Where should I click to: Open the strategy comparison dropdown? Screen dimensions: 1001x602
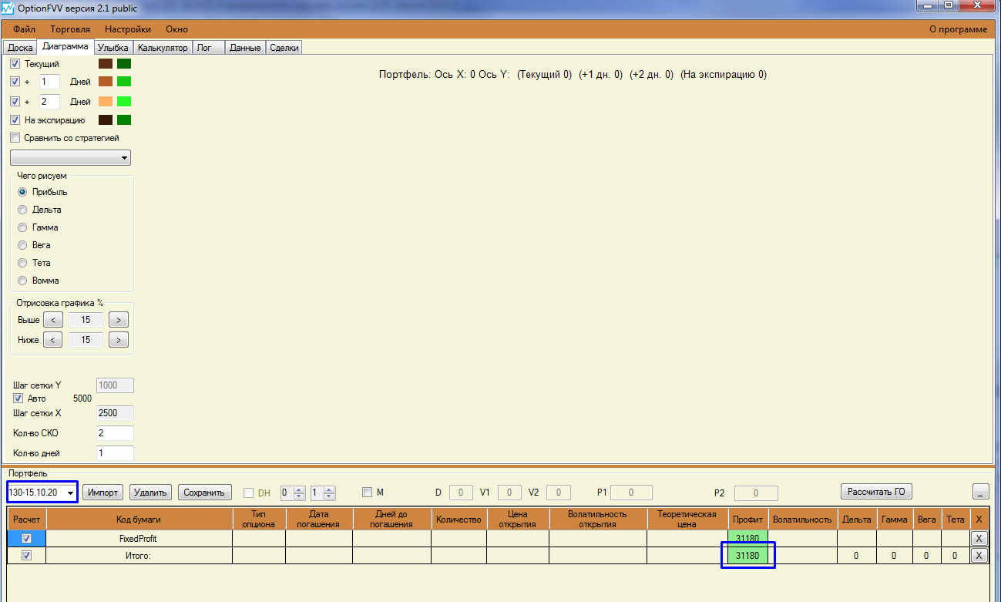[70, 158]
